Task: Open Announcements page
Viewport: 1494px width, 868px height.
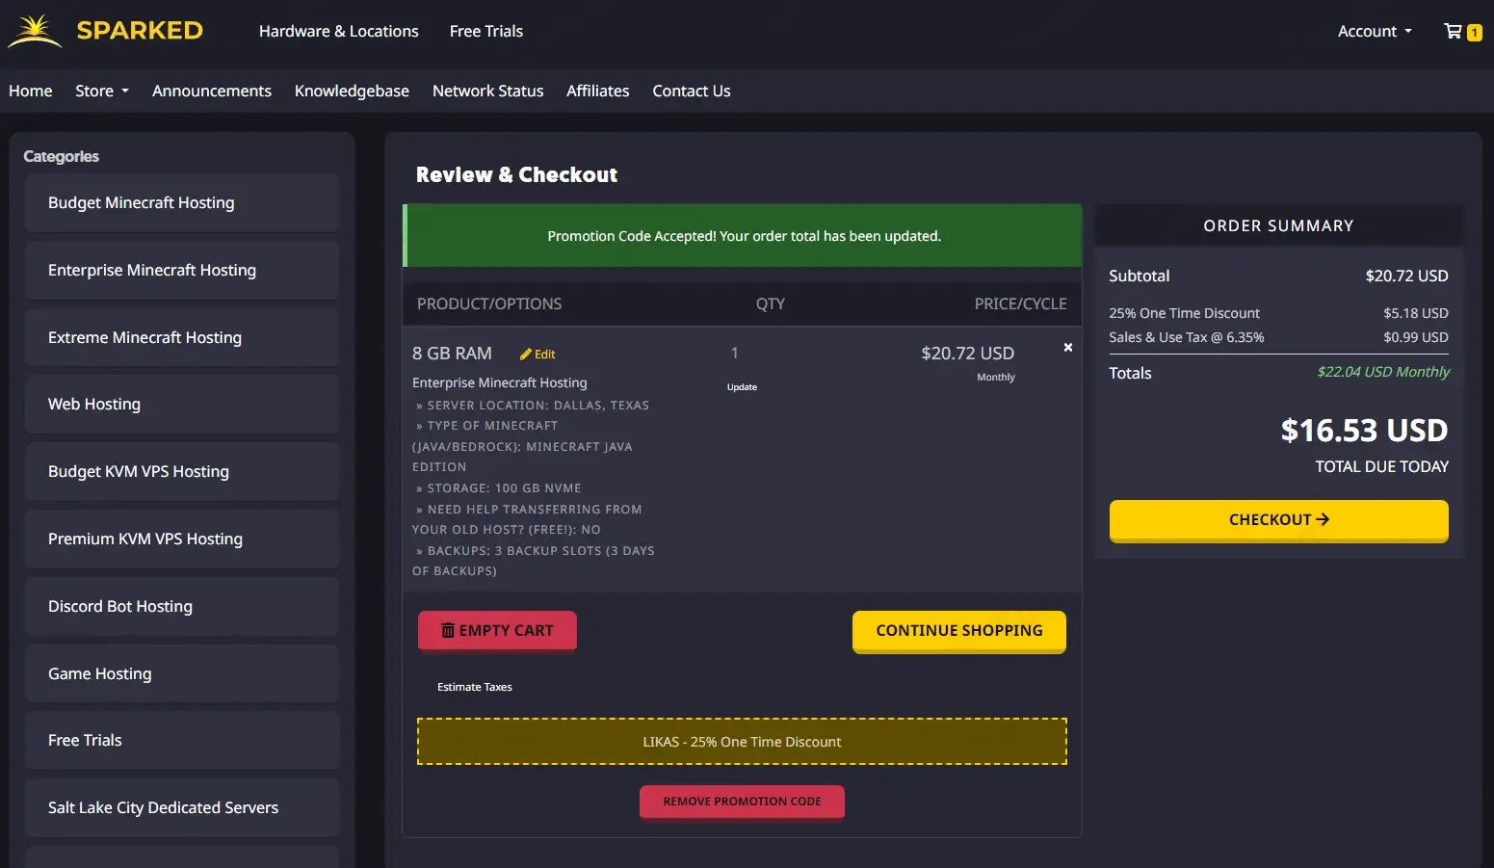Action: click(212, 91)
